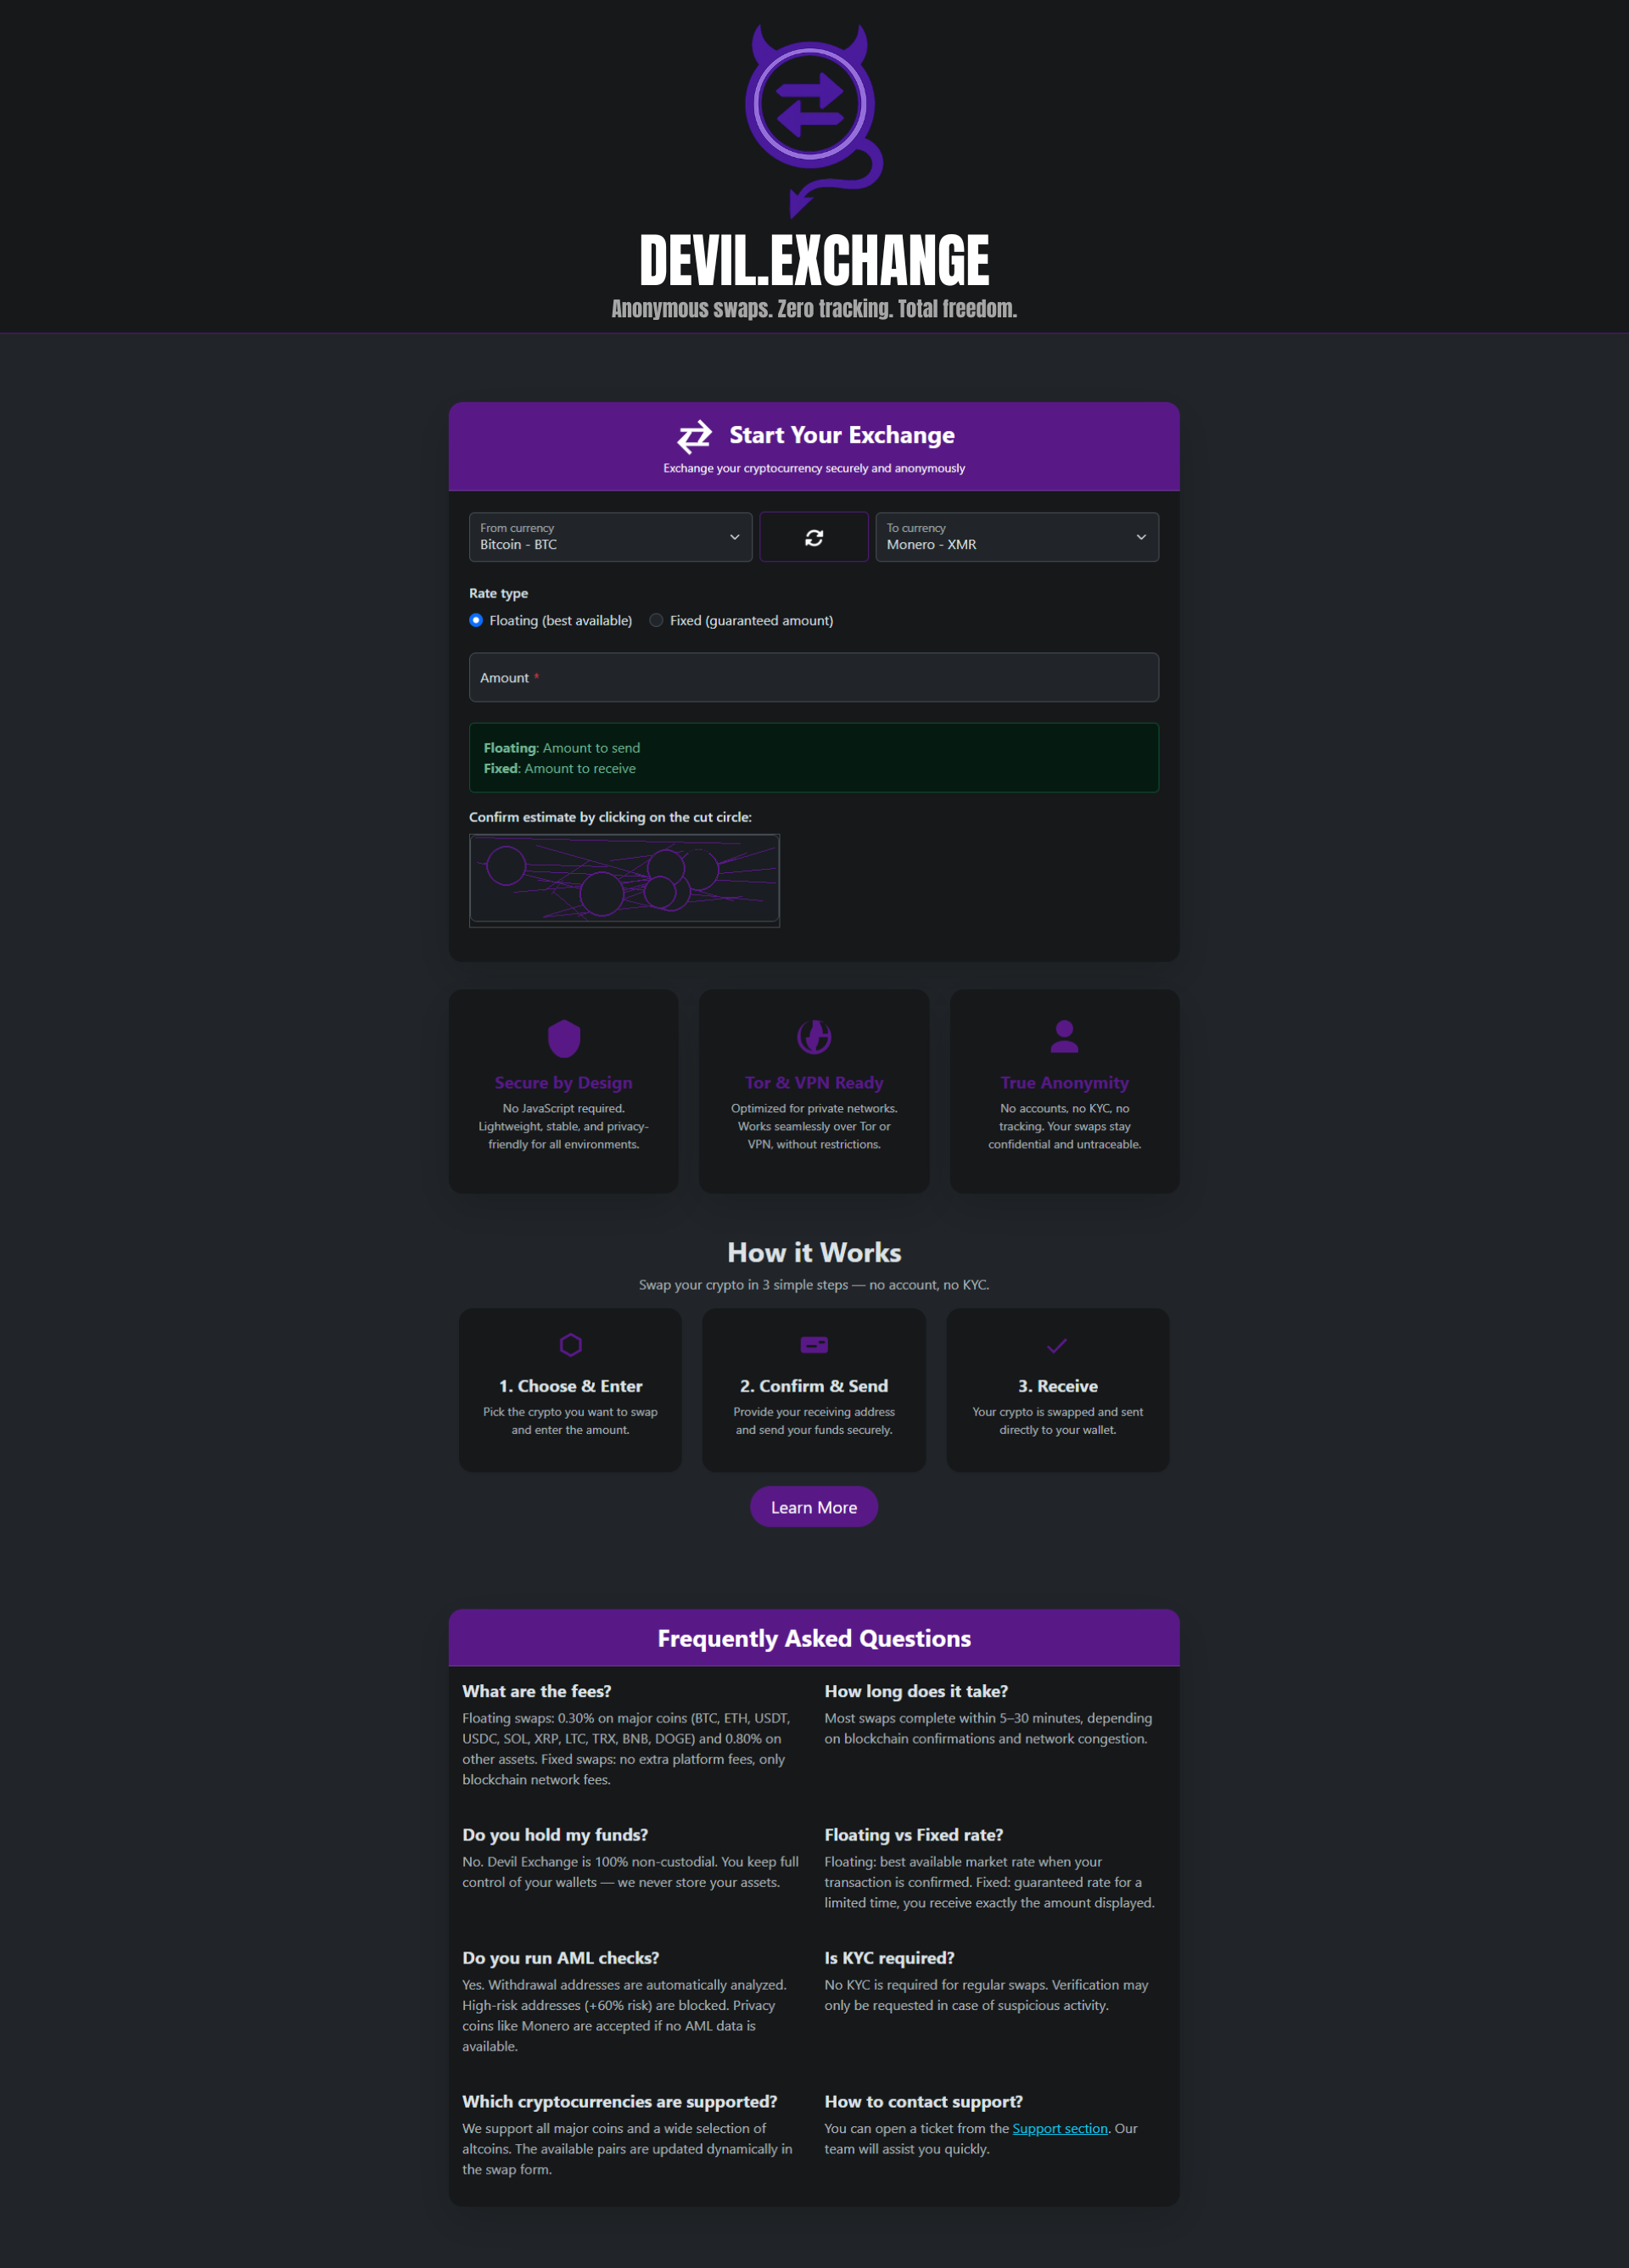Screen dimensions: 1629x2268
Task: Click into the Amount input field
Action: [x=814, y=678]
